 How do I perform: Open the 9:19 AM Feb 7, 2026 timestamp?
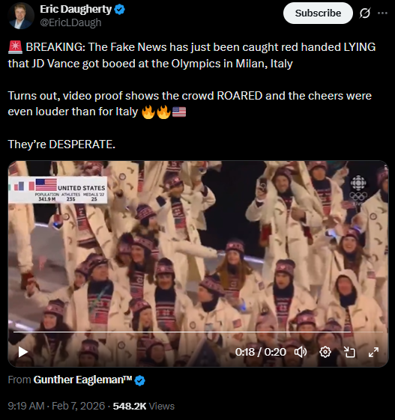(x=56, y=406)
